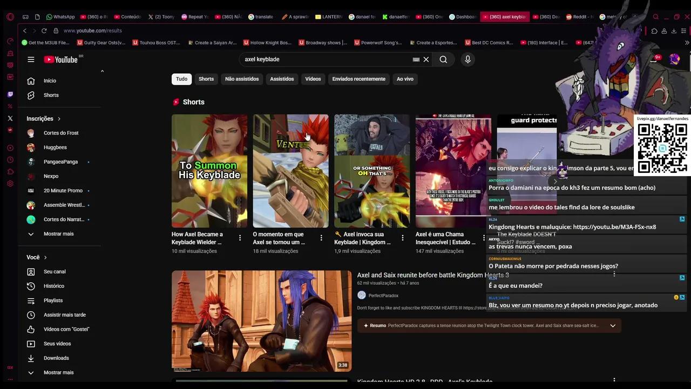This screenshot has width=691, height=389.
Task: Filter by Enviados recentemente chip
Action: [x=359, y=79]
